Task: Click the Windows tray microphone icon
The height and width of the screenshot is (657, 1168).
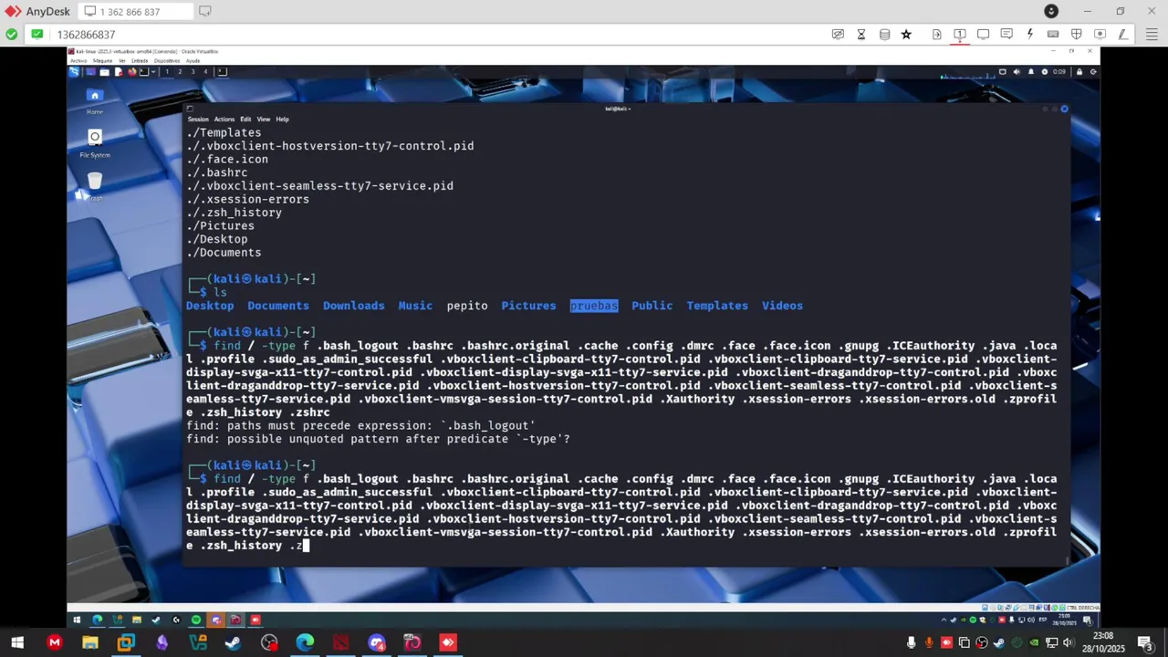Action: pyautogui.click(x=911, y=642)
